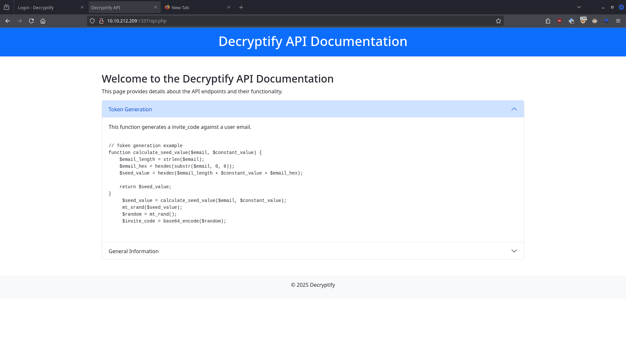Switch to the New Tab tab

click(x=196, y=8)
